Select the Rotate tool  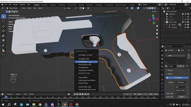tap(4, 31)
